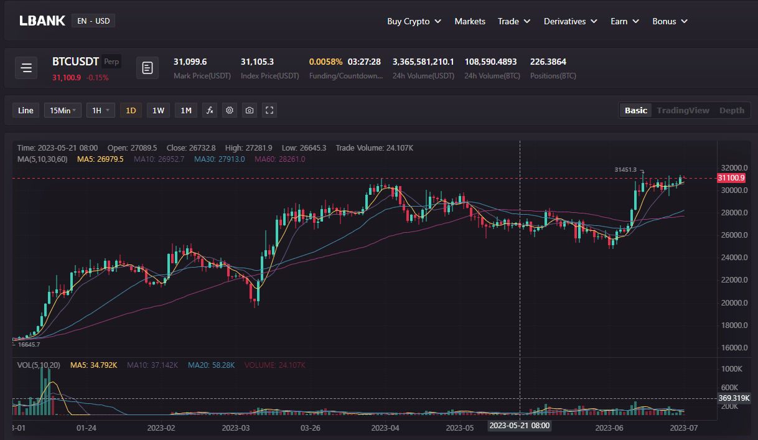
Task: Open the trading pairs hamburger menu
Action: point(26,68)
